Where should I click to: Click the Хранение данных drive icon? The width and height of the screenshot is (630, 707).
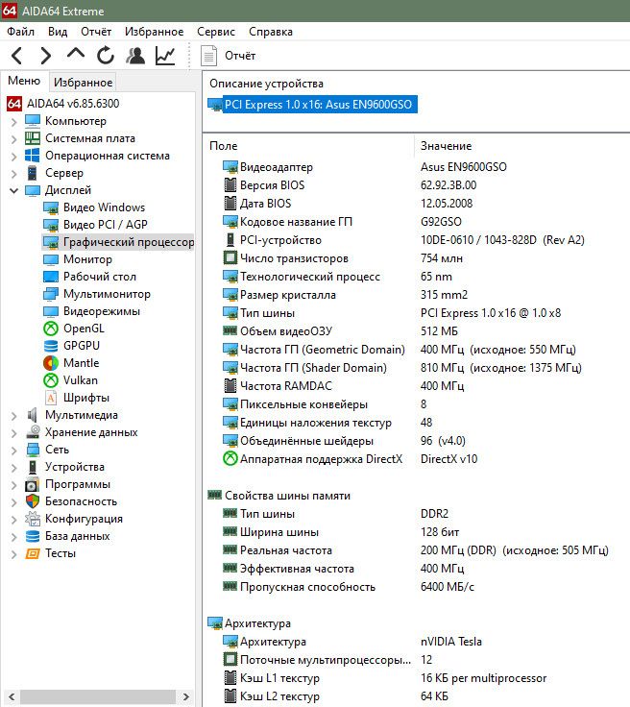[x=33, y=432]
